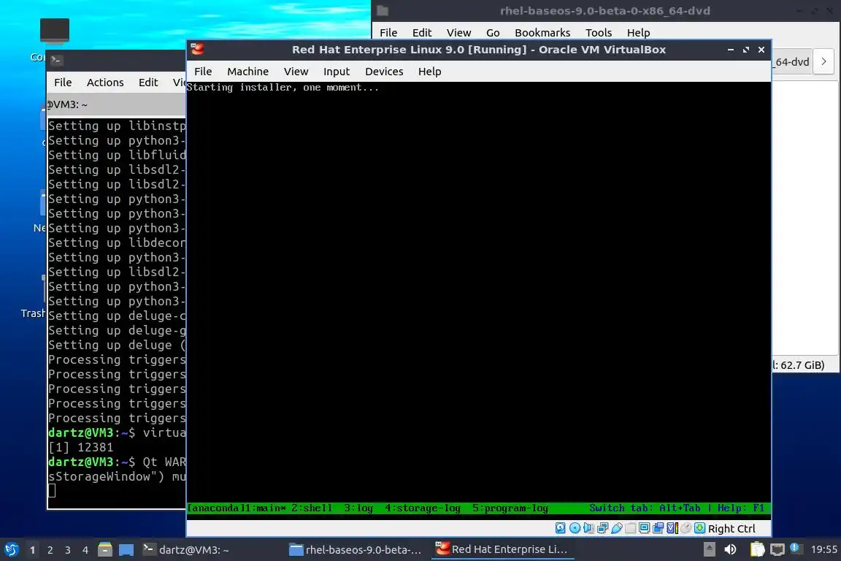Click the recording icon in VirtualBox status bar
The image size is (841, 561).
pos(658,528)
